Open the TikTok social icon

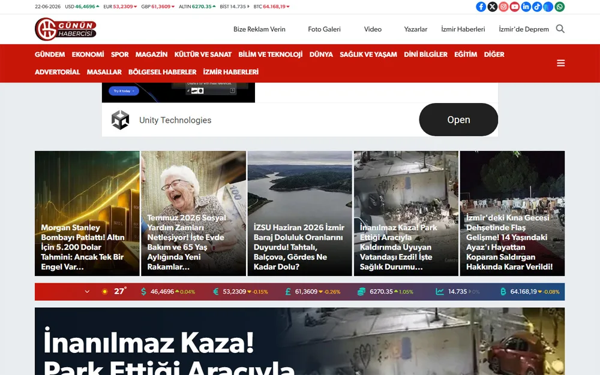537,7
